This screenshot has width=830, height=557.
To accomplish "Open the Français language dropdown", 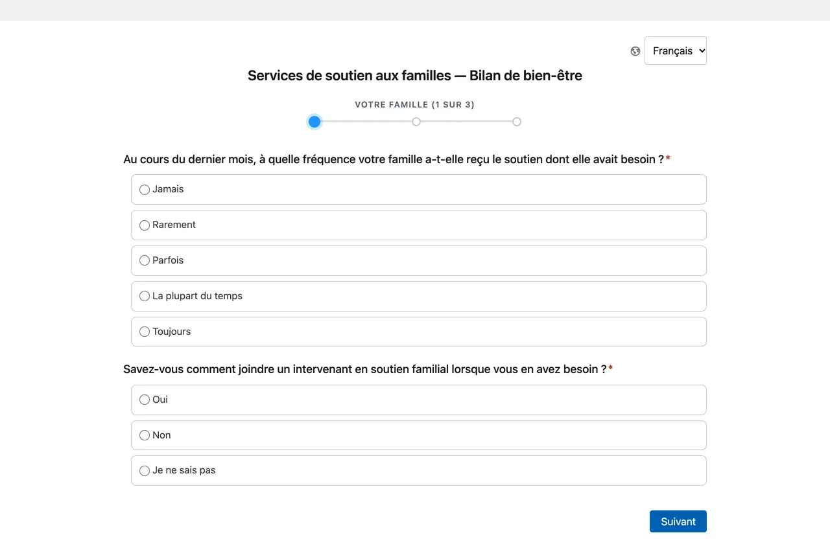I will [675, 51].
